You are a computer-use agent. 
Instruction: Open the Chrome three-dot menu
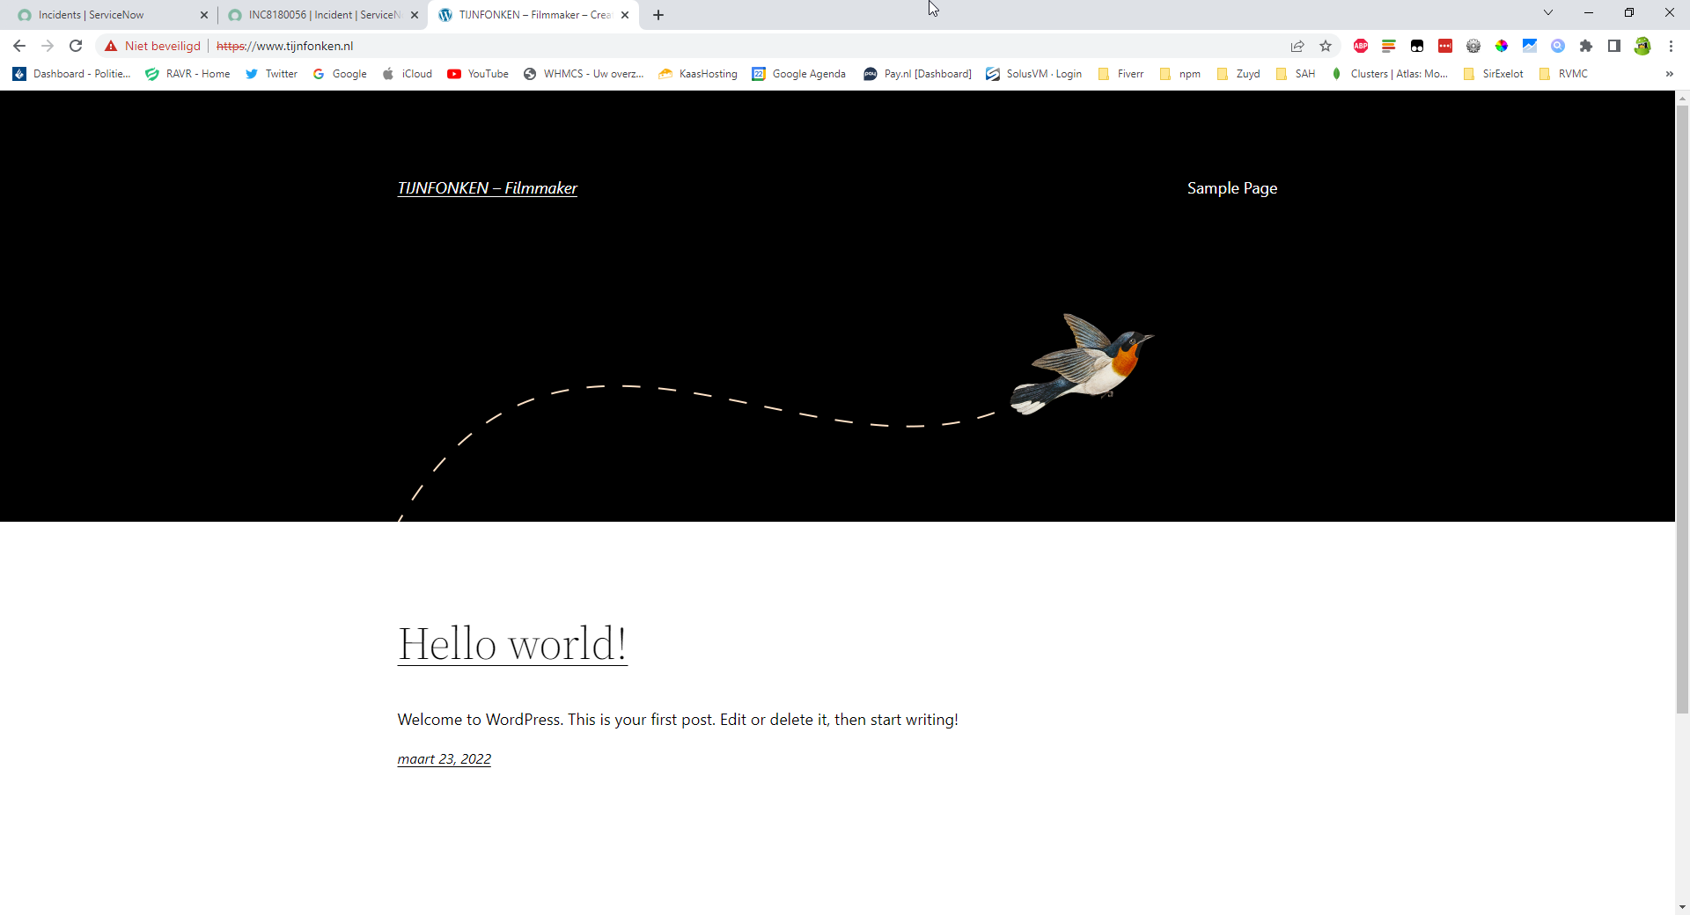[1671, 46]
